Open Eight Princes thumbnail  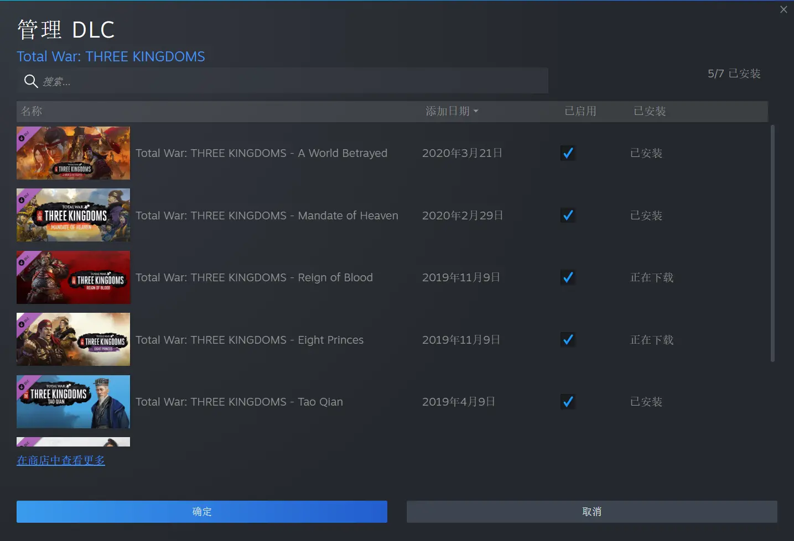(73, 339)
